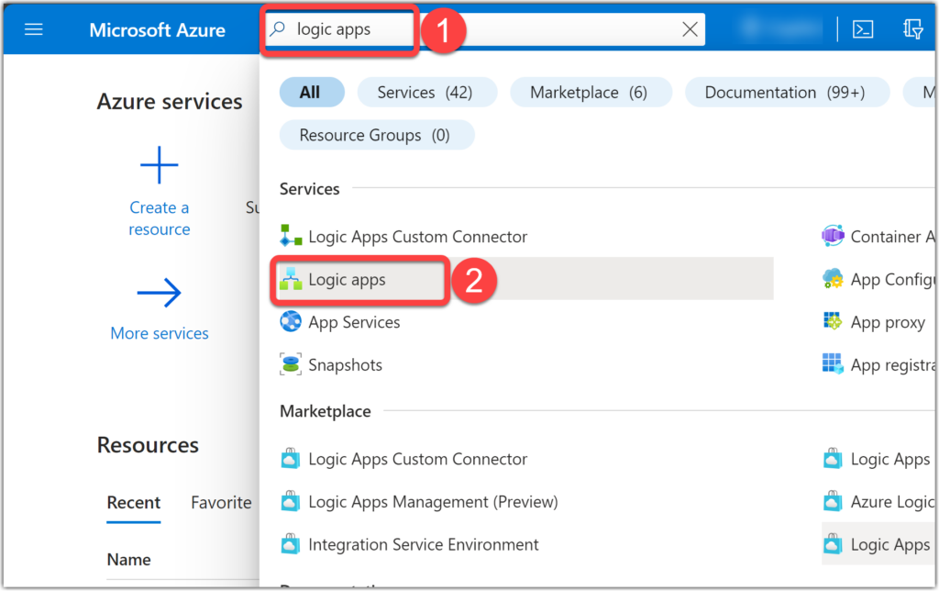Click in the search input containing logic apps
The height and width of the screenshot is (591, 939).
pos(485,29)
